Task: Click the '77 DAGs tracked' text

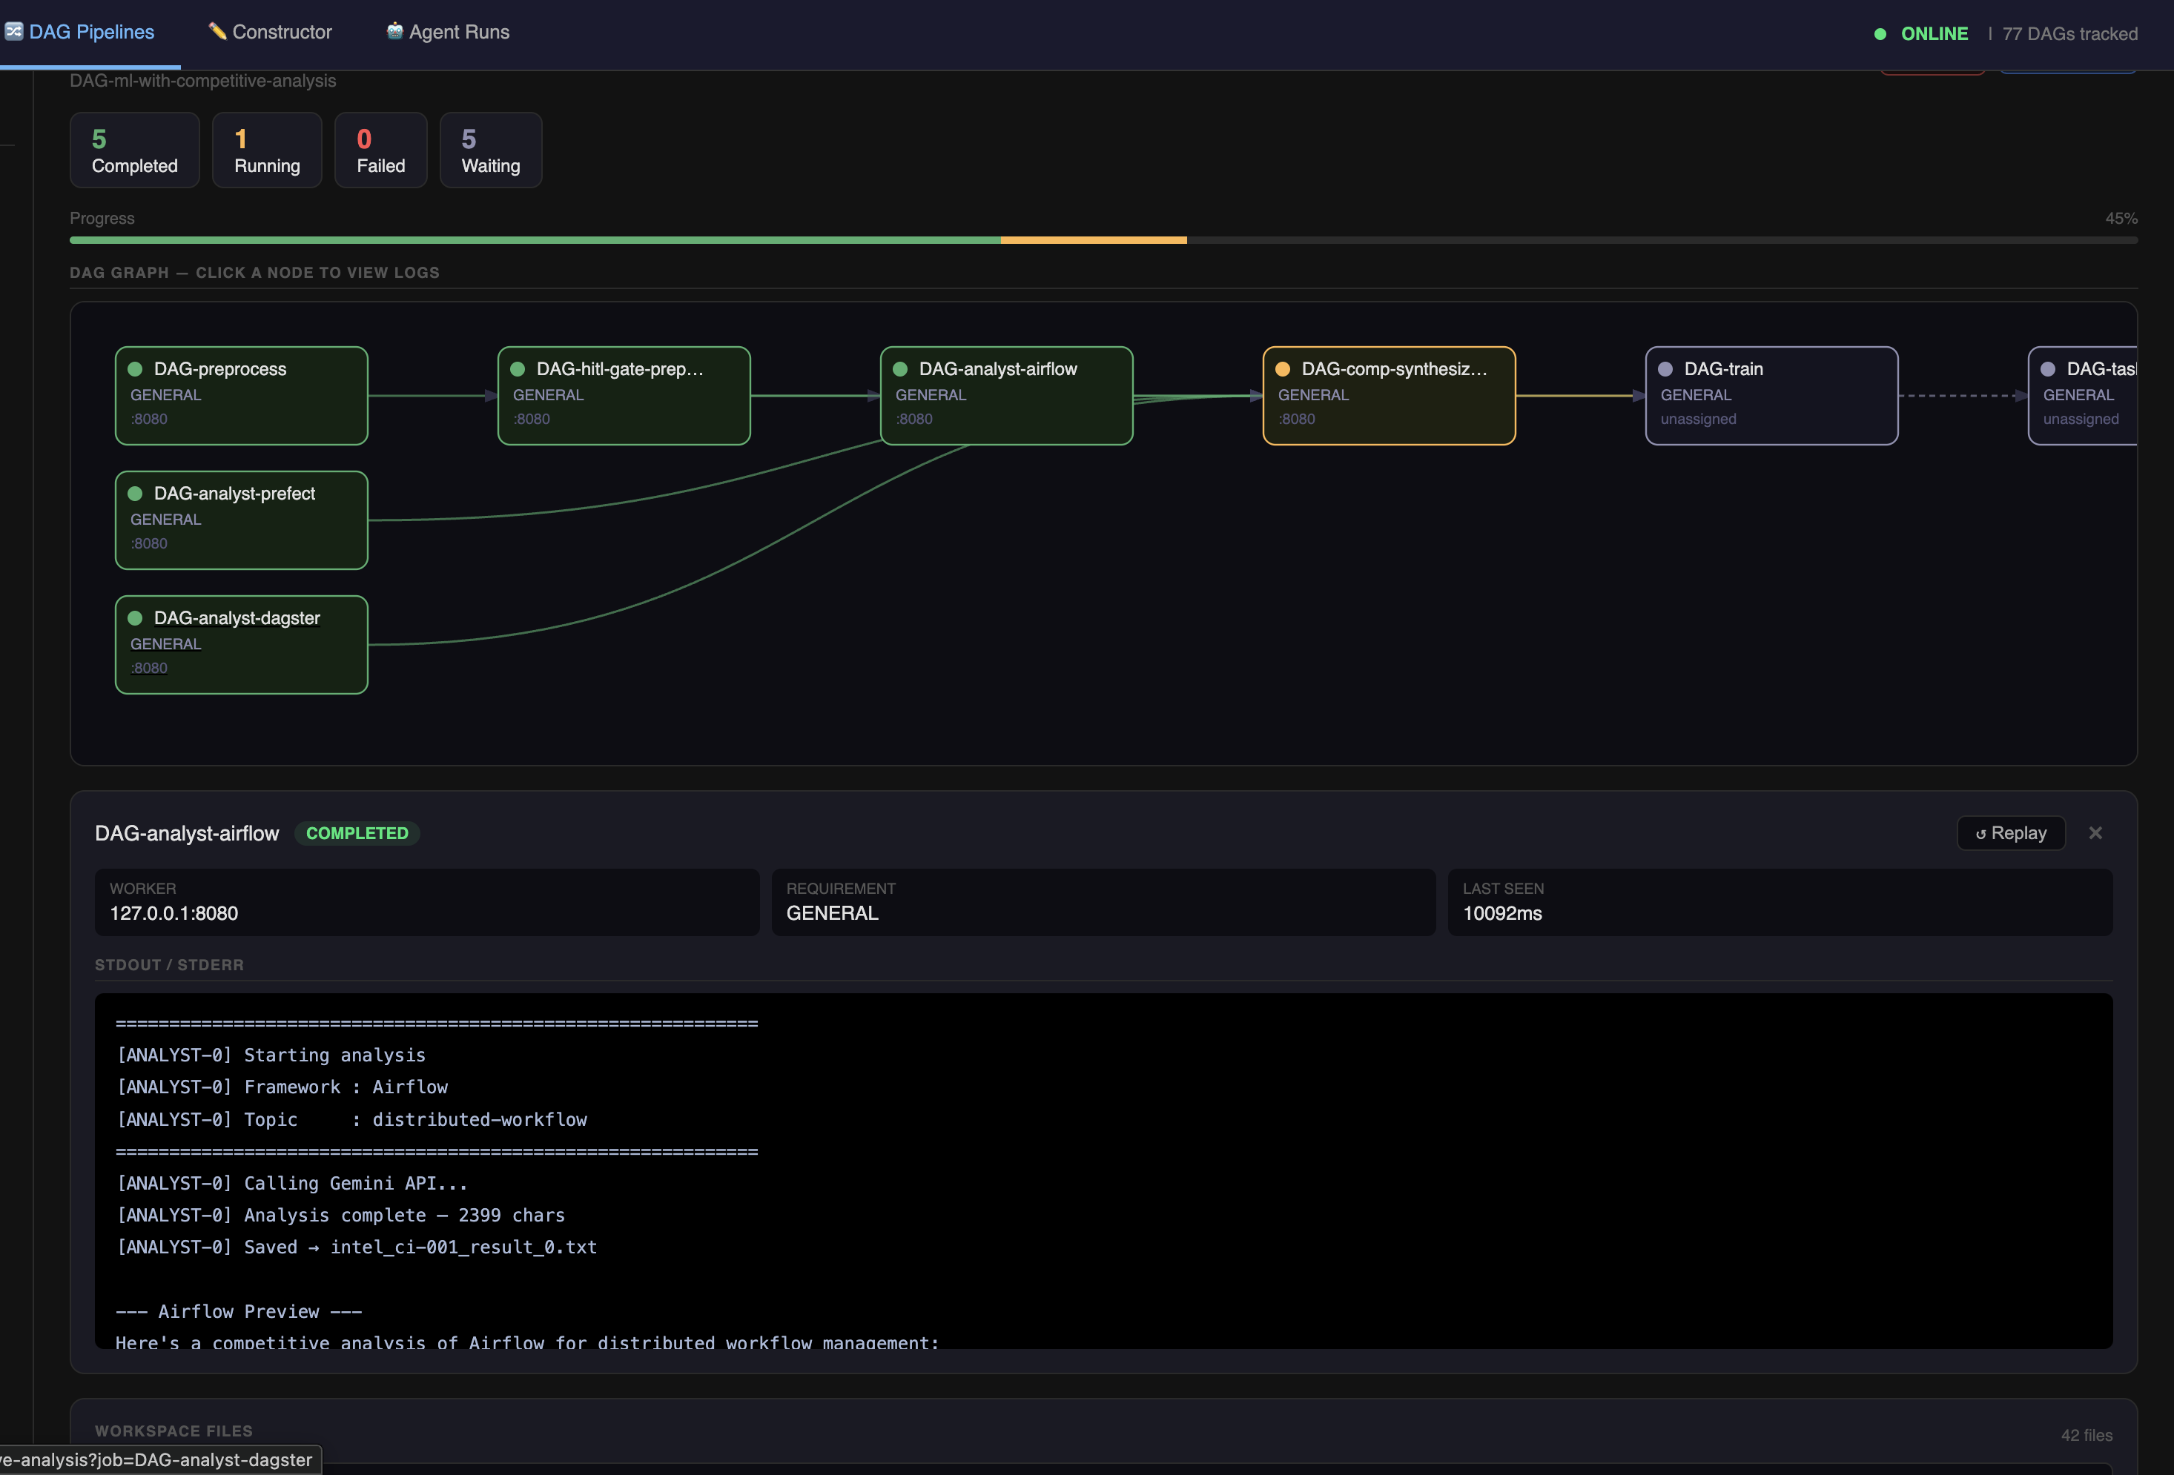Action: [2069, 33]
